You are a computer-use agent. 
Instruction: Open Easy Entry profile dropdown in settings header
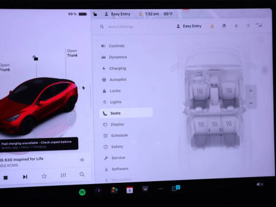[x=189, y=26]
